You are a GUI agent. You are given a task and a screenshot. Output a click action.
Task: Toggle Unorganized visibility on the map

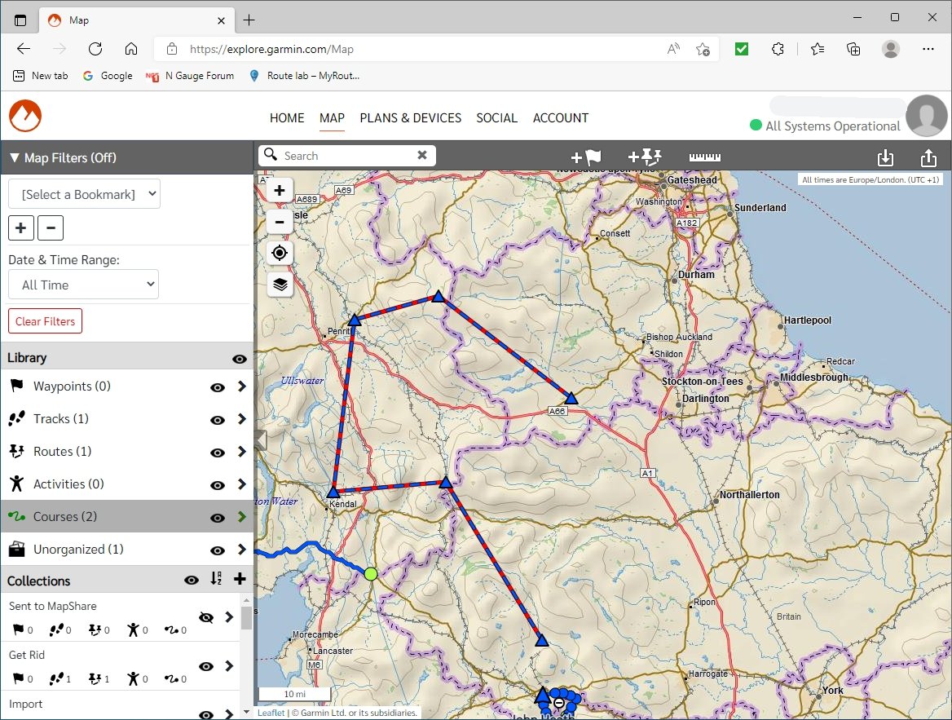[218, 550]
